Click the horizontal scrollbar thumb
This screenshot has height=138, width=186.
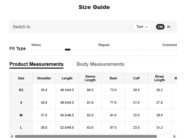[86, 136]
